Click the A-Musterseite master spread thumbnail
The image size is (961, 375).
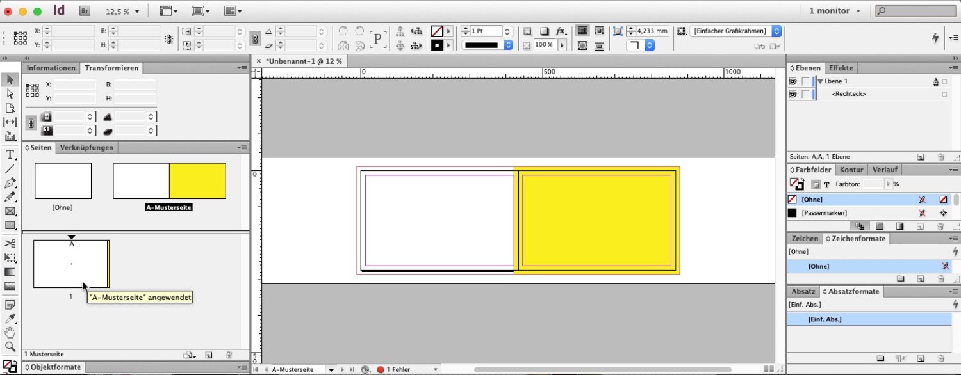169,181
